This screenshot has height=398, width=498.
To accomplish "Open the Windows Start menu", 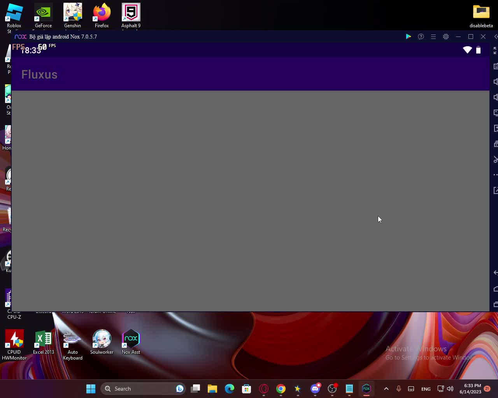I will (91, 389).
